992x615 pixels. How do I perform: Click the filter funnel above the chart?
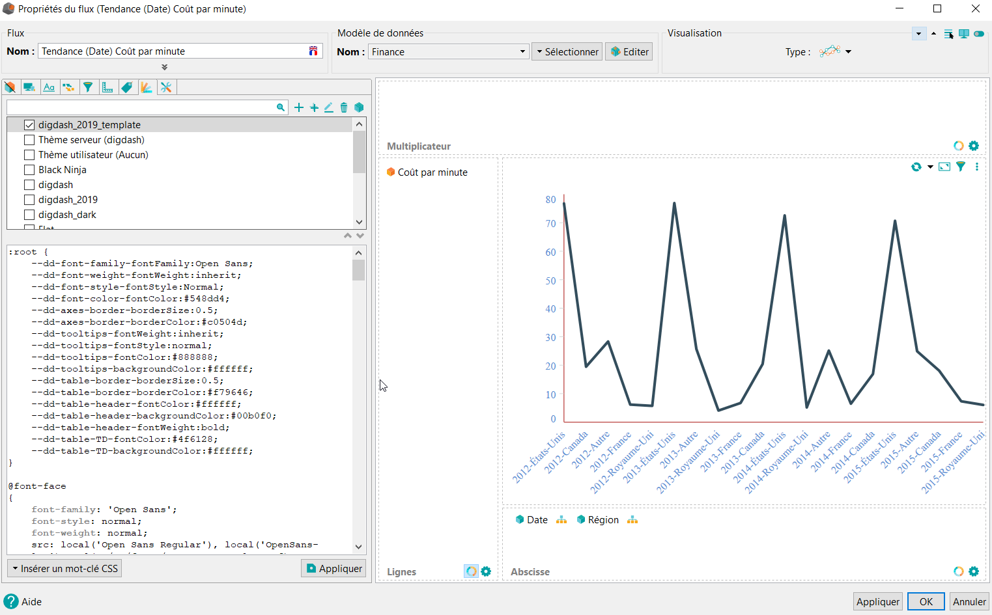click(961, 167)
